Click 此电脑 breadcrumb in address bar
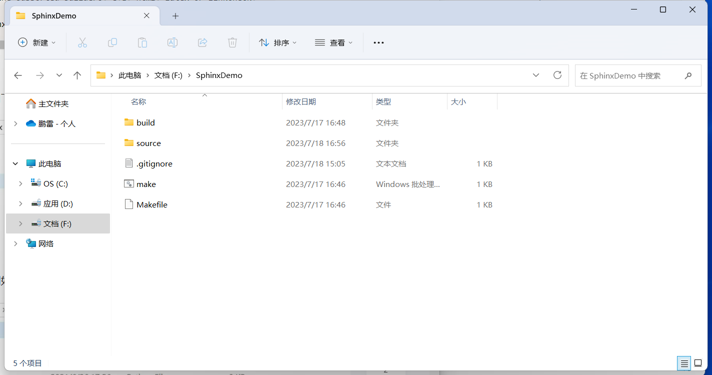 pos(129,75)
